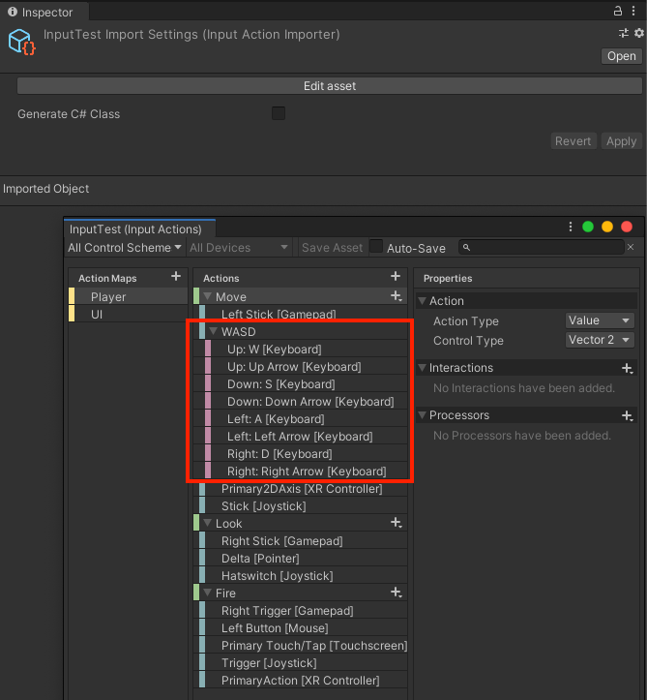Select Right: D [Keyboard] binding
Image resolution: width=647 pixels, height=700 pixels.
(306, 453)
